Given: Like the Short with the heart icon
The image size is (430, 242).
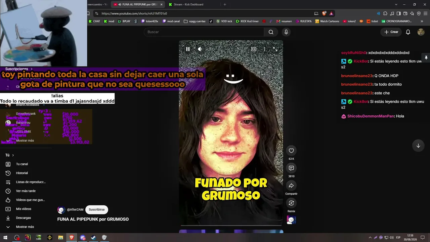Looking at the screenshot, I should tap(291, 151).
